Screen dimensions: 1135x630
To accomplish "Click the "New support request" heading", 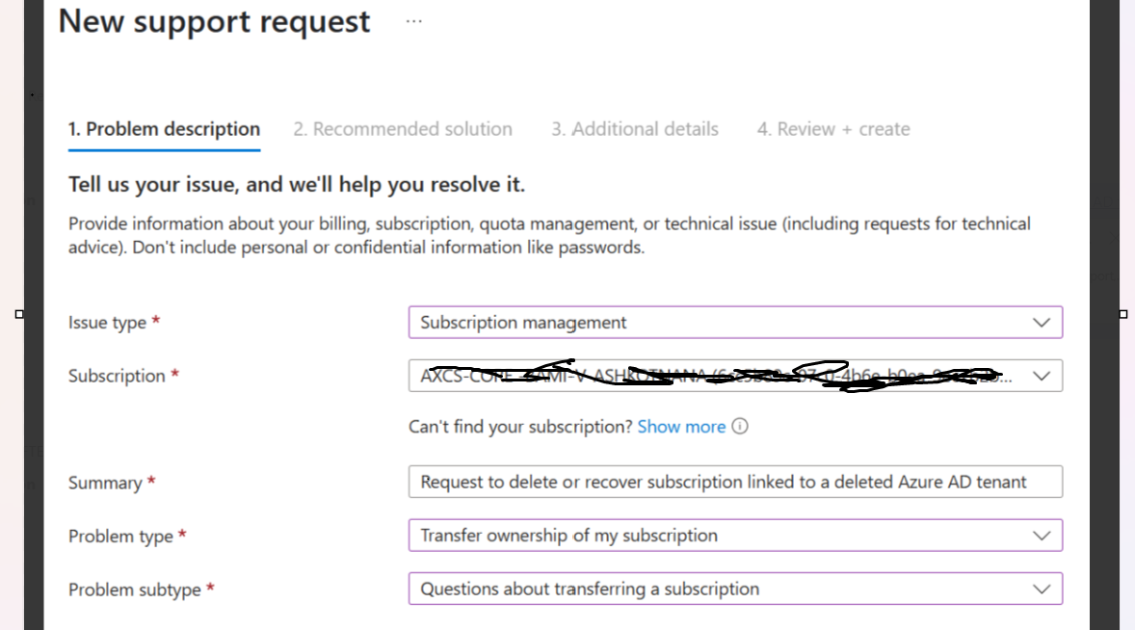I will [213, 20].
